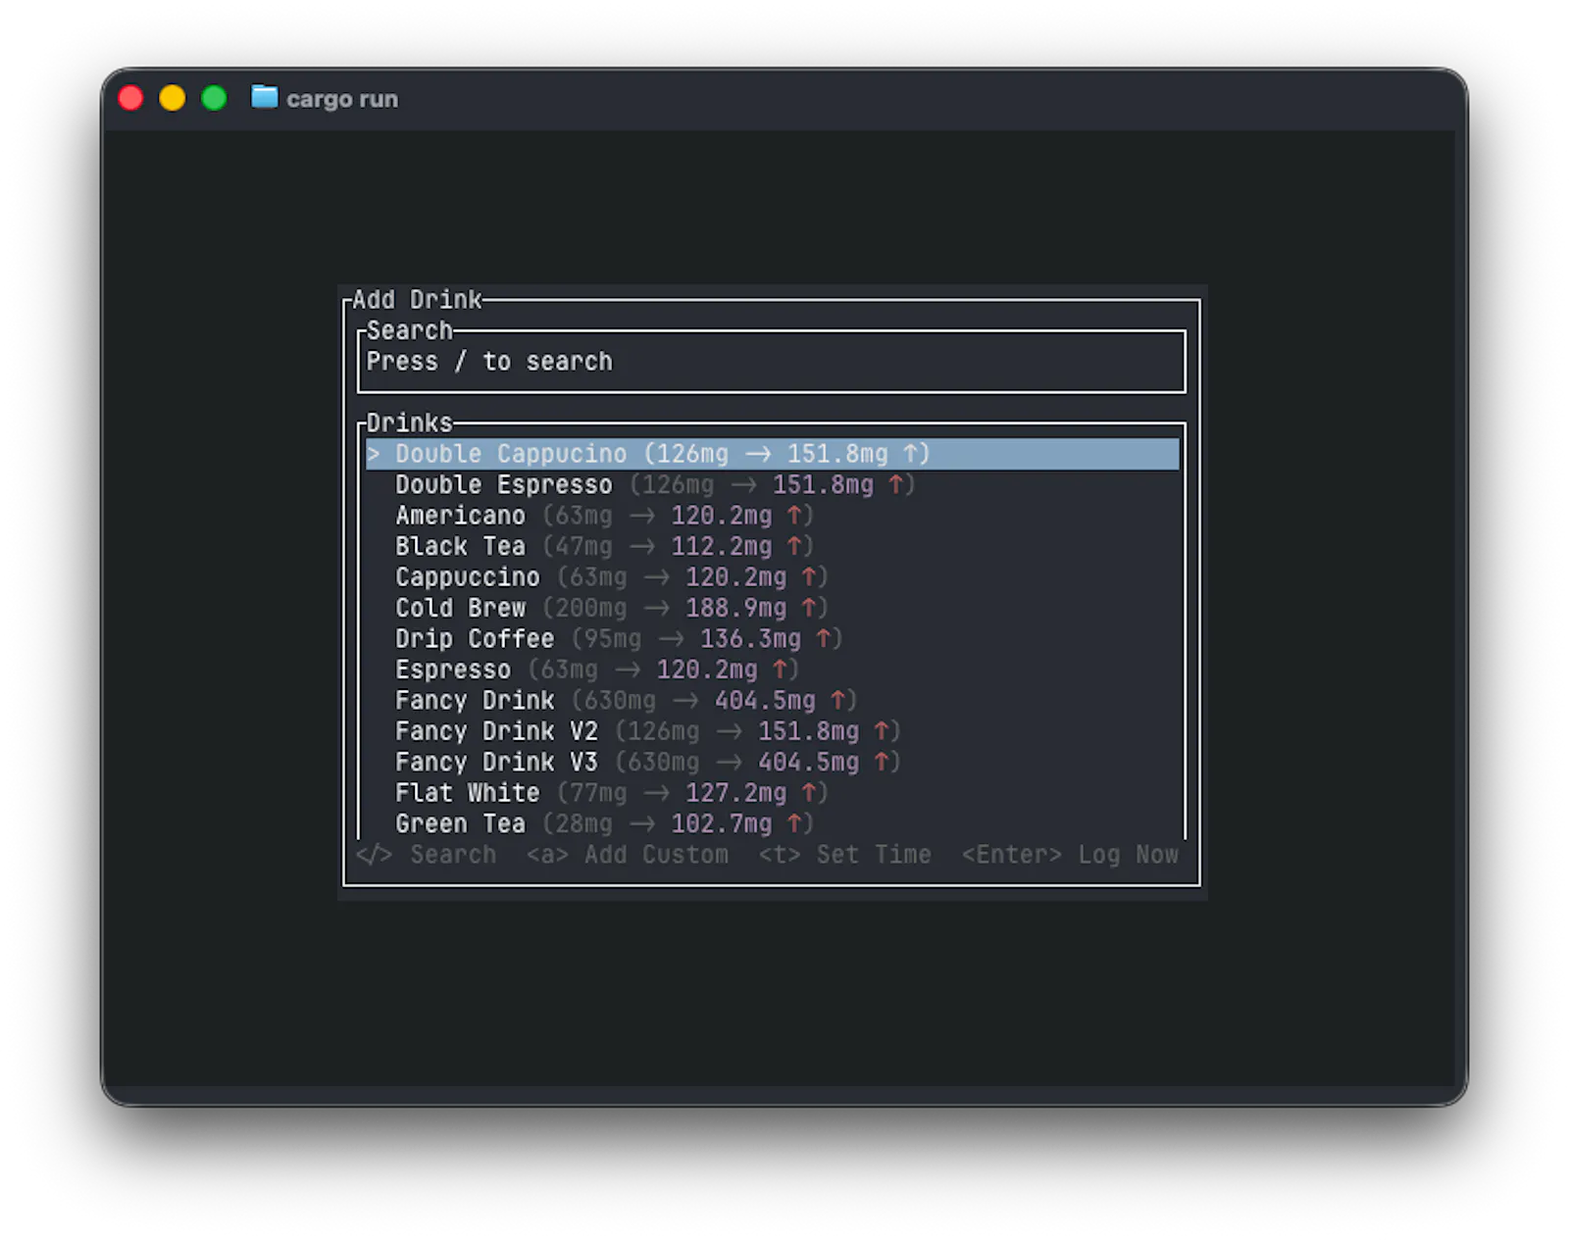Select the Fancy Drink 630mg row

click(772, 701)
